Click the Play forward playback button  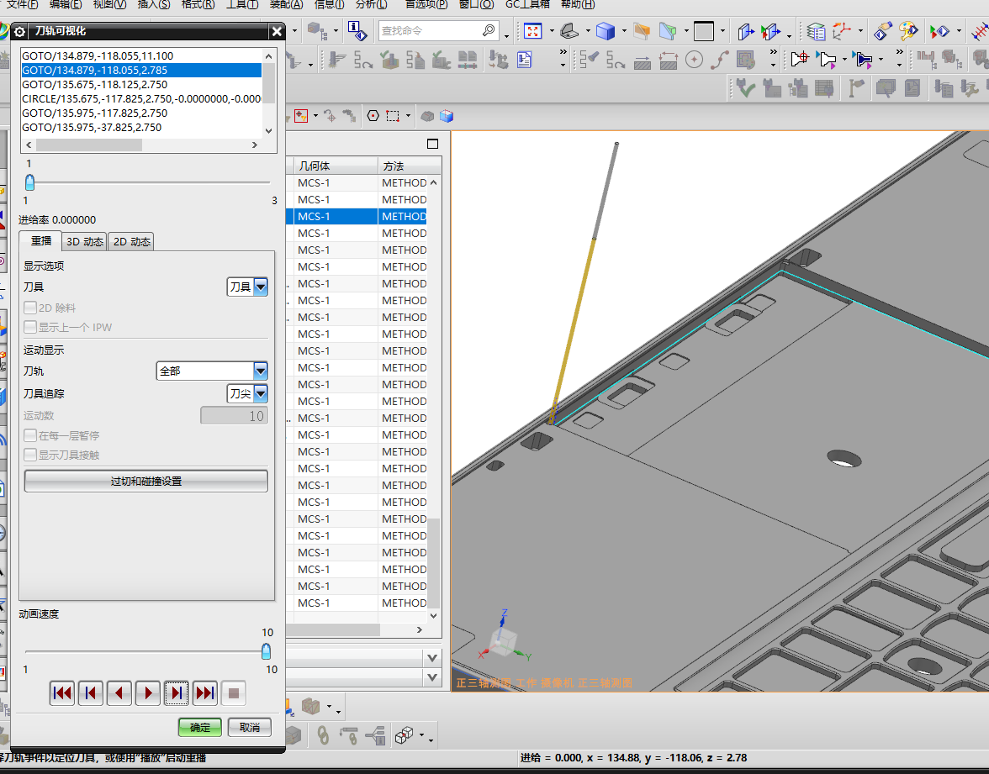tap(148, 693)
